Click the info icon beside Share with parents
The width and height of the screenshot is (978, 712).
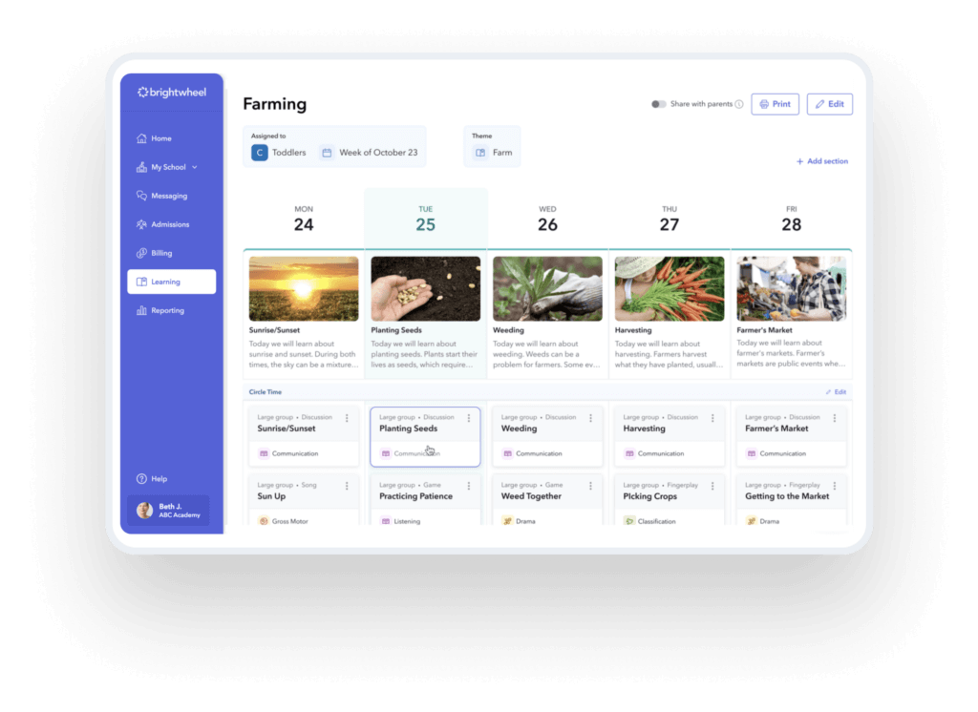(739, 105)
